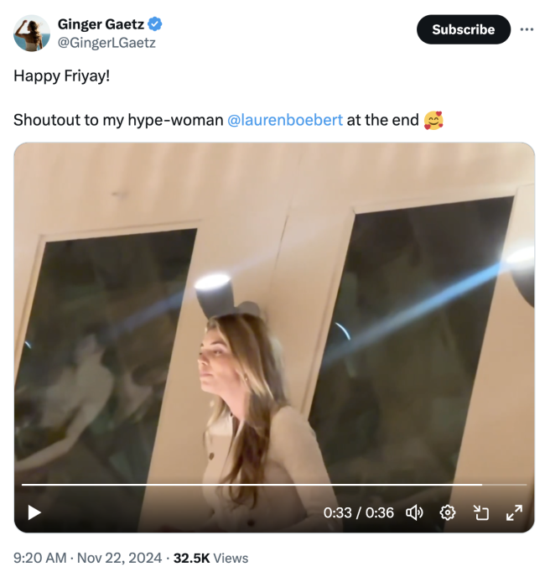Click the 0:33 / 0:36 time display

click(358, 512)
